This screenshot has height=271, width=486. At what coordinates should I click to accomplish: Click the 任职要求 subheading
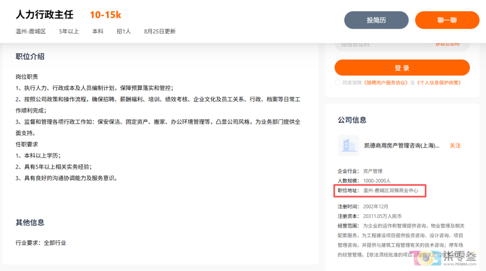[27, 144]
